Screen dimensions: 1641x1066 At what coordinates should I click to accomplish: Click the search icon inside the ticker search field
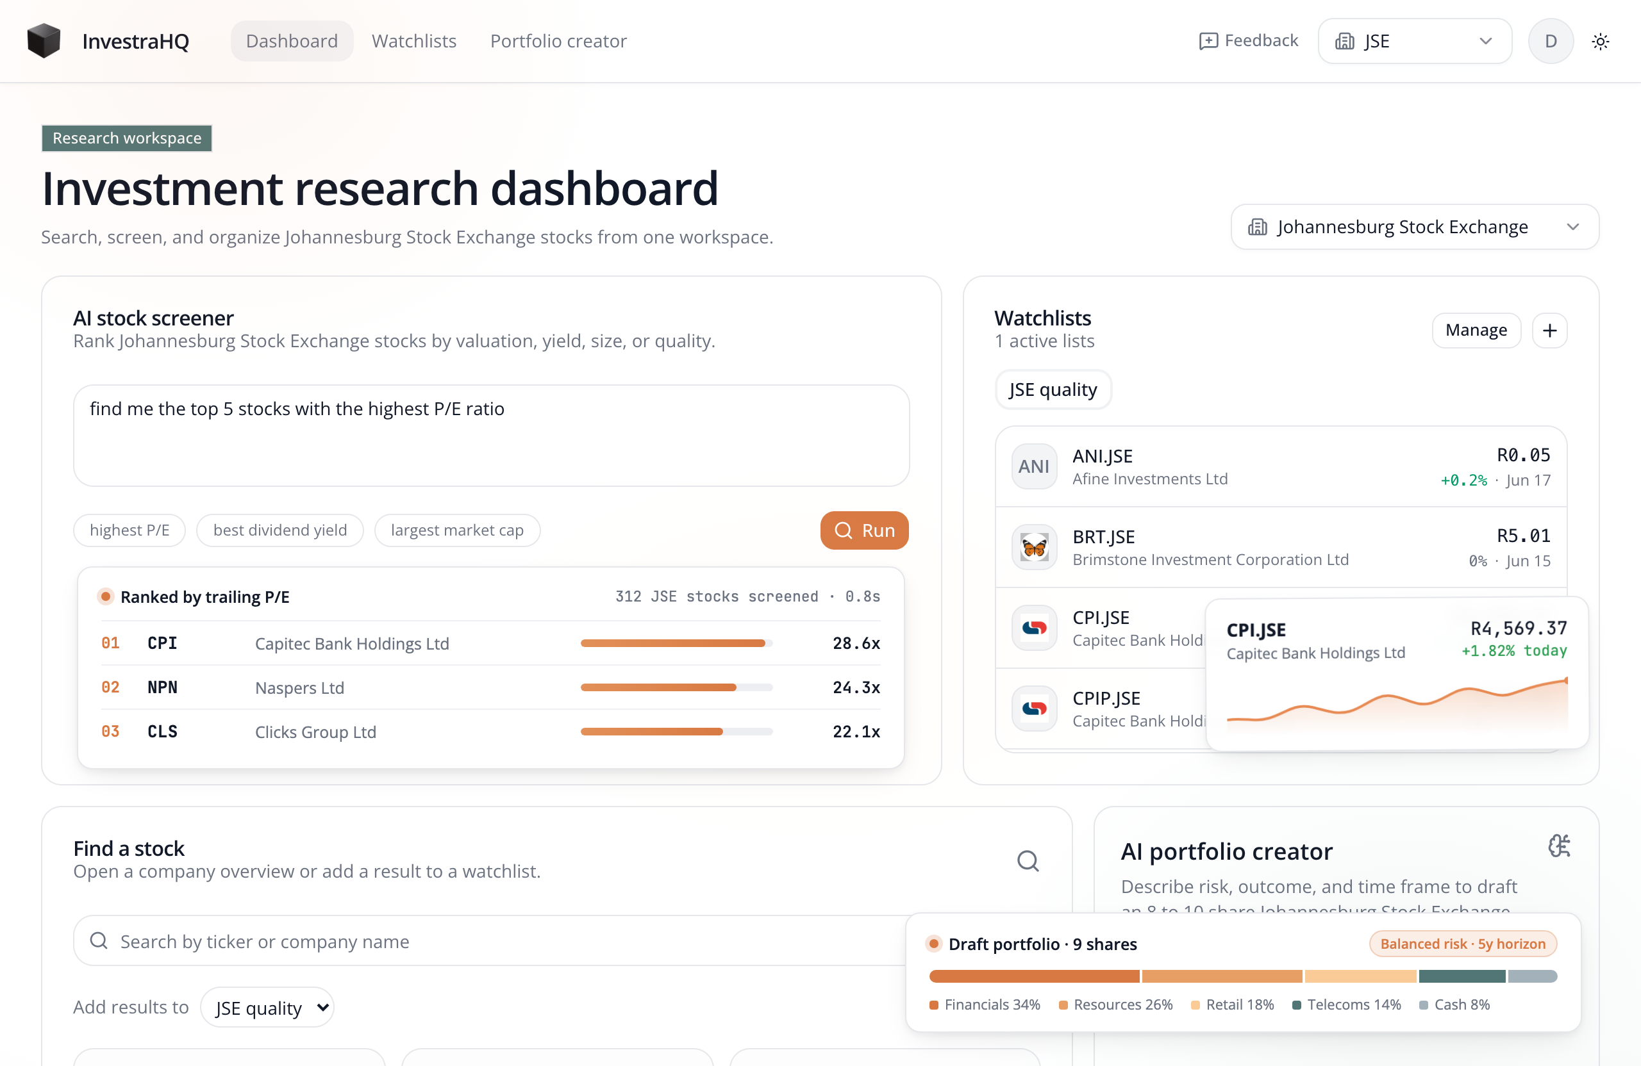[x=99, y=940]
